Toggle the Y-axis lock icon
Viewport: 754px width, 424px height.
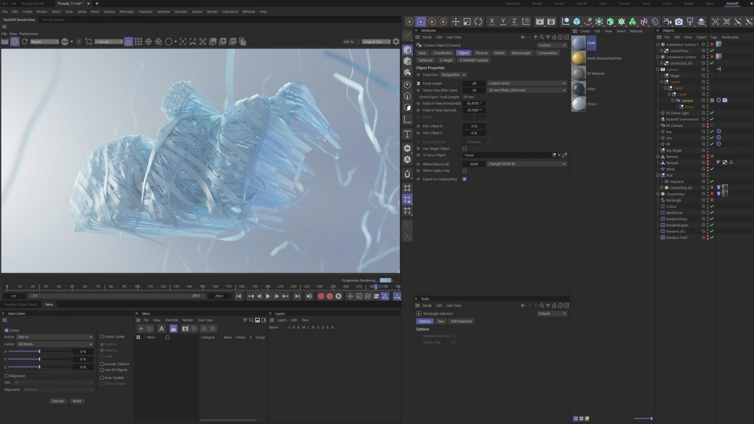coord(503,22)
